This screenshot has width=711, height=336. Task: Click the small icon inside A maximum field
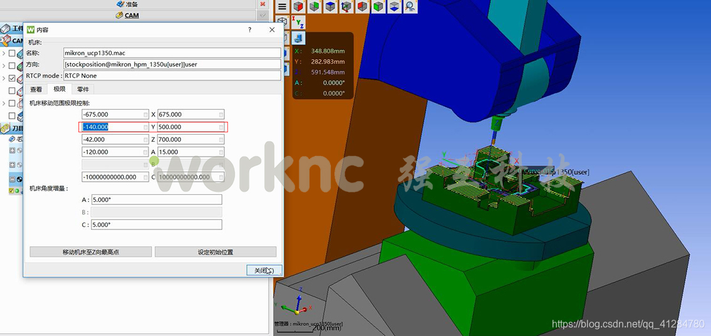221,152
